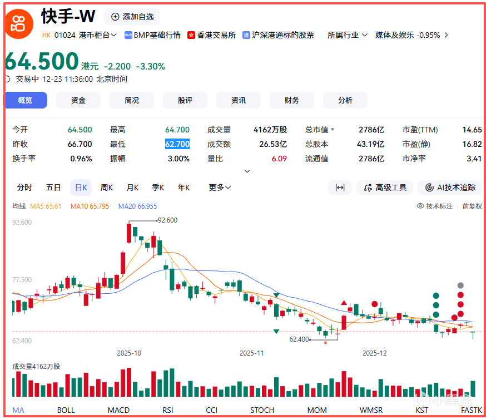Select 周K chart period
The height and width of the screenshot is (419, 486).
107,188
